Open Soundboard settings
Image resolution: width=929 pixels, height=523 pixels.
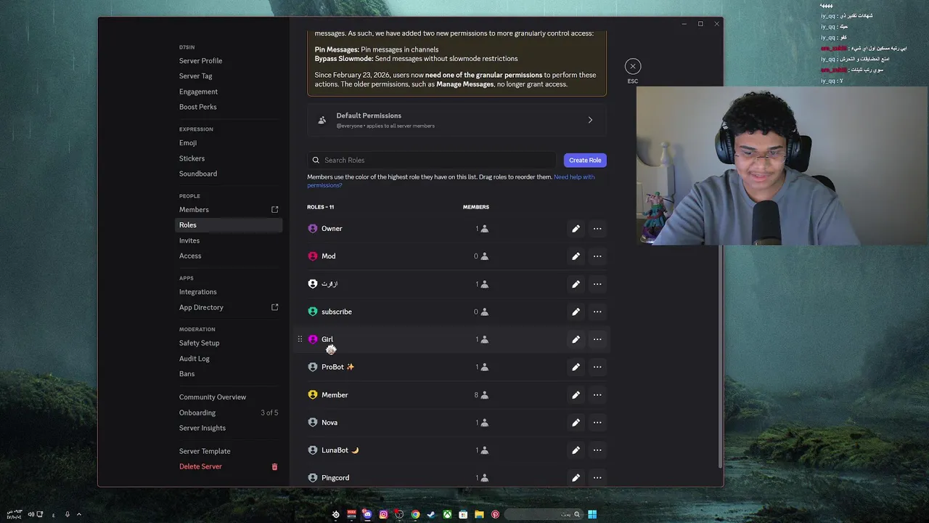pyautogui.click(x=198, y=174)
